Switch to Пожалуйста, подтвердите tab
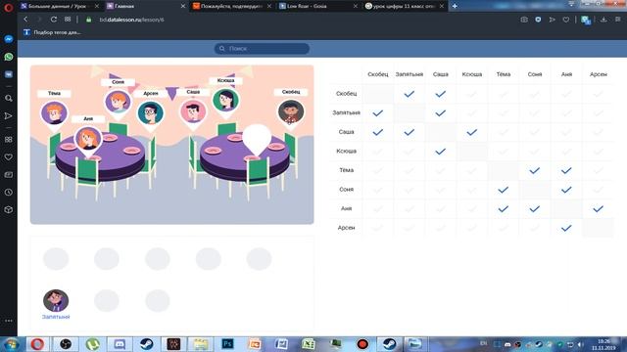627x352 pixels. tap(231, 6)
